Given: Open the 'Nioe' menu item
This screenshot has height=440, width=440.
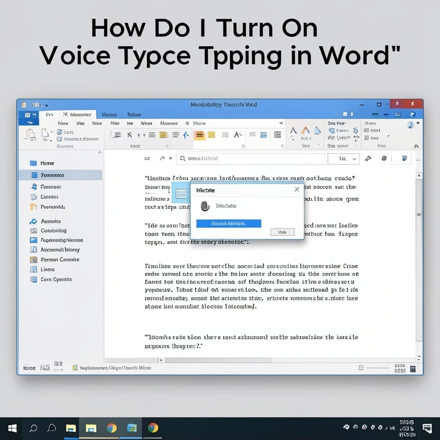Looking at the screenshot, I should (63, 123).
